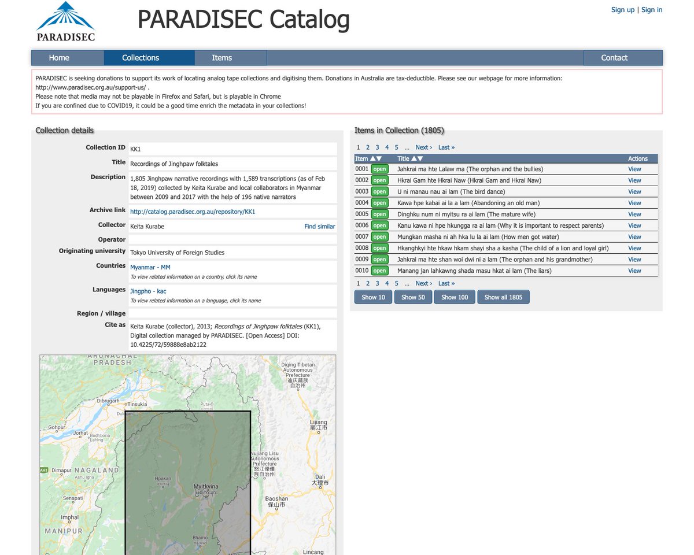The width and height of the screenshot is (694, 555).
Task: Click the open badge for item 0010
Action: tap(379, 271)
